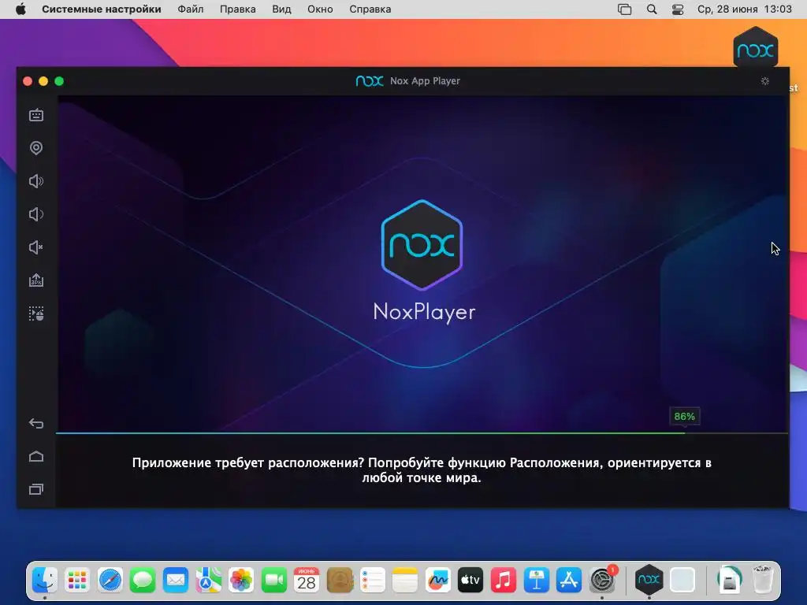The height and width of the screenshot is (605, 807).
Task: Click the volume down icon in Nox sidebar
Action: [36, 214]
